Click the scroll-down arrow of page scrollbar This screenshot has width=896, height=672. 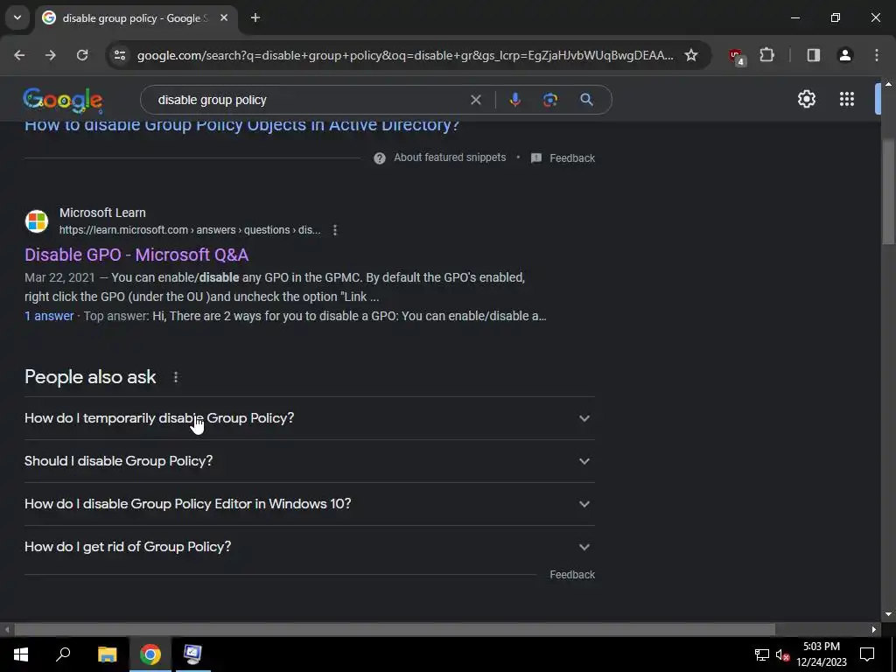(888, 614)
